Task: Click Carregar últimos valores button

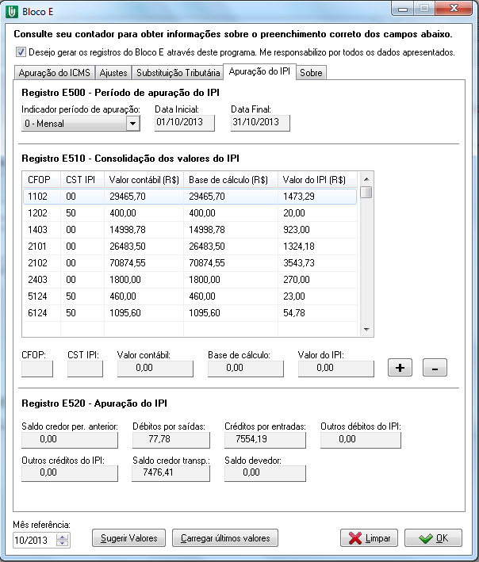Action: (225, 538)
